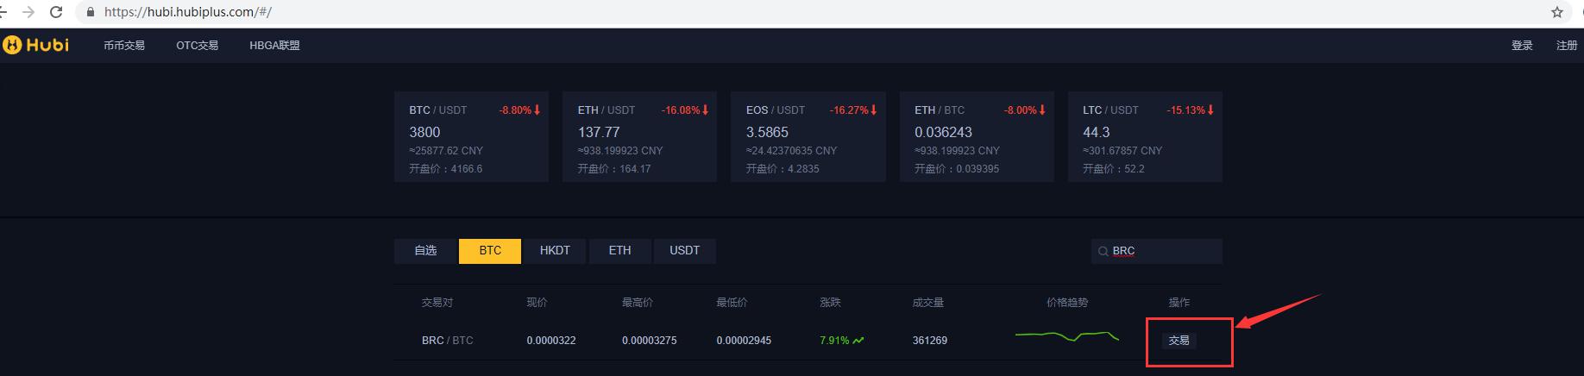Viewport: 1584px width, 376px height.
Task: Click the 交易对 column header
Action: tap(437, 303)
